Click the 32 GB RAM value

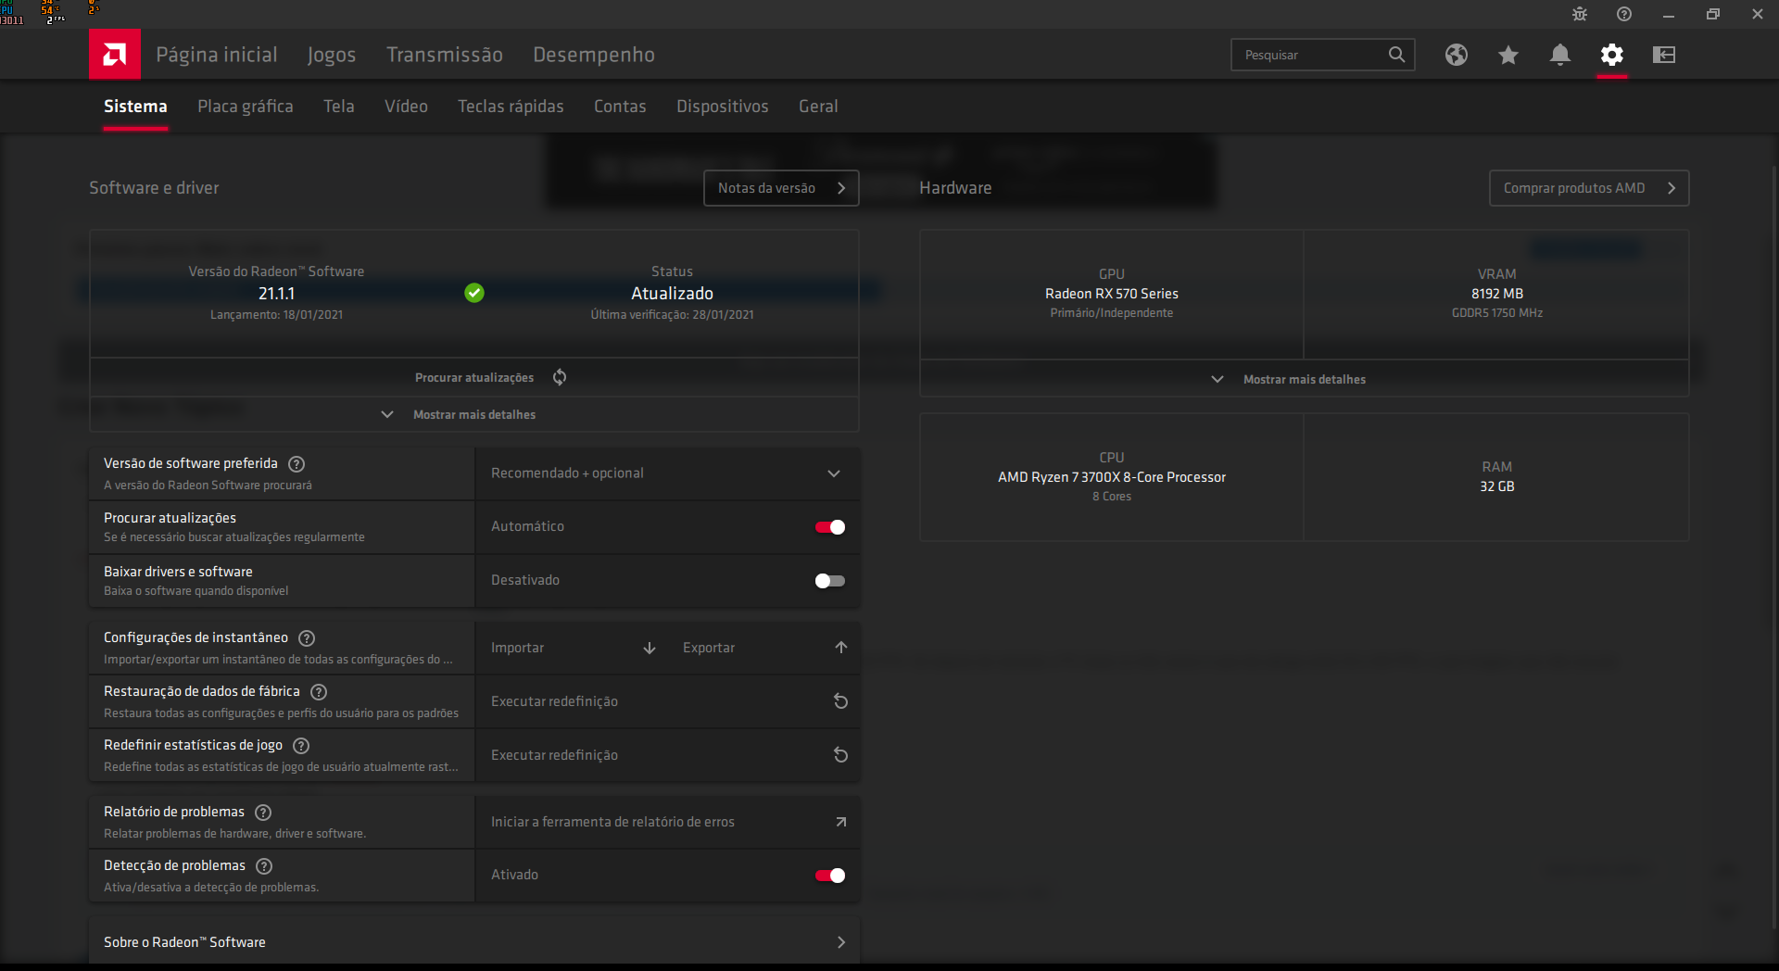pos(1497,486)
